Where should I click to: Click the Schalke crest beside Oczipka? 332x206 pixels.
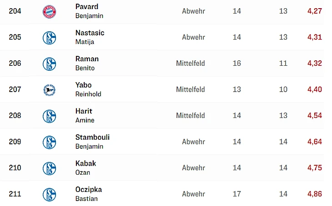(x=49, y=194)
